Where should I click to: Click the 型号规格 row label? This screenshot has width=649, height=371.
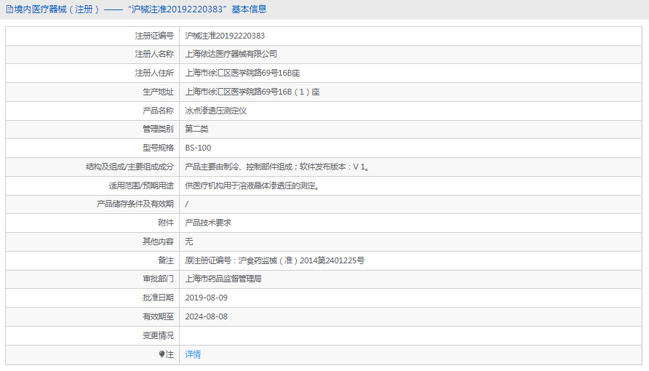158,148
